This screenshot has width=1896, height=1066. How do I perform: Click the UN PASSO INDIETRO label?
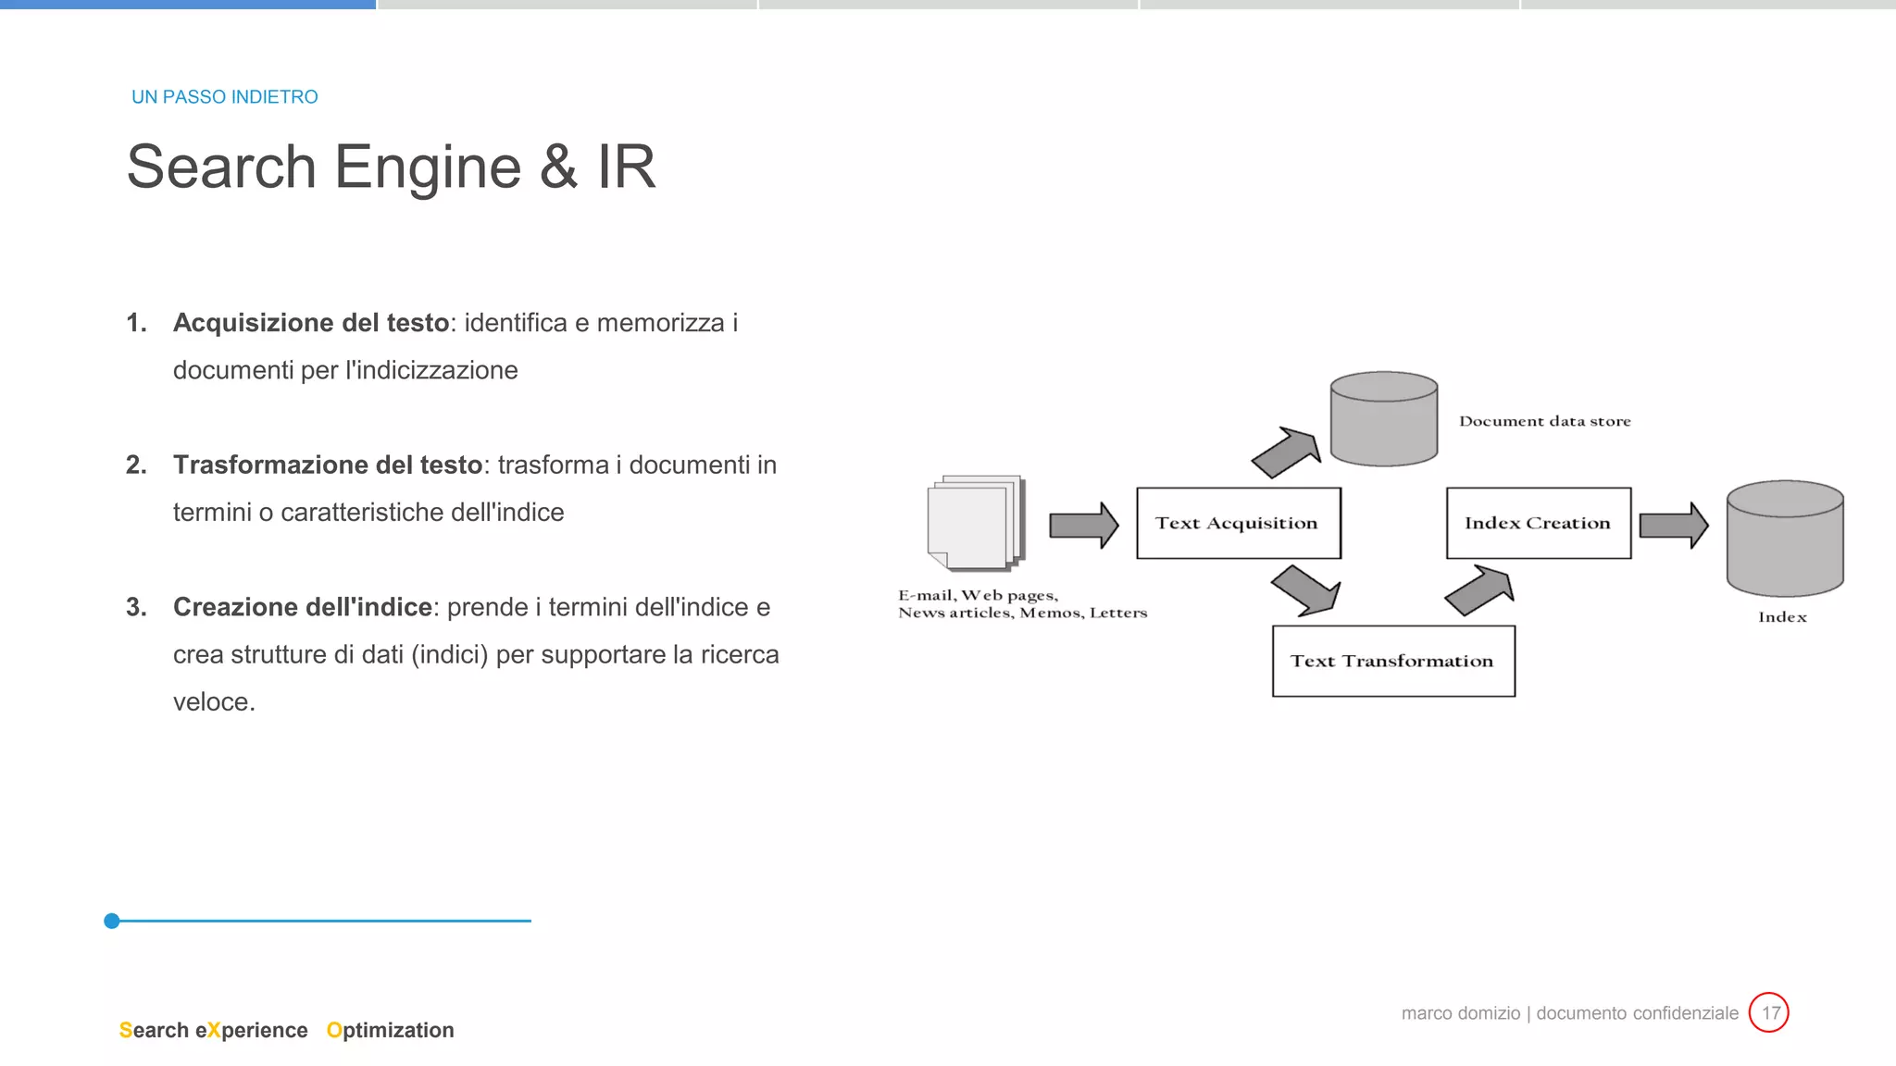224,97
